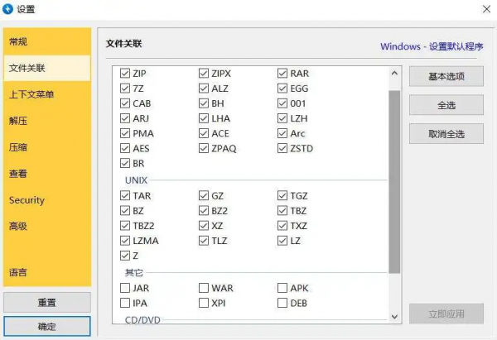Uncheck the Z checkbox under UNIX
497x340 pixels.
click(125, 256)
